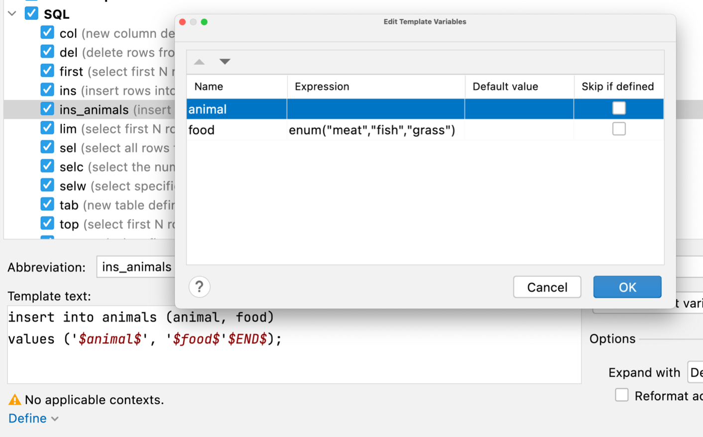Uncheck the sel template checkbox
703x437 pixels.
47,147
